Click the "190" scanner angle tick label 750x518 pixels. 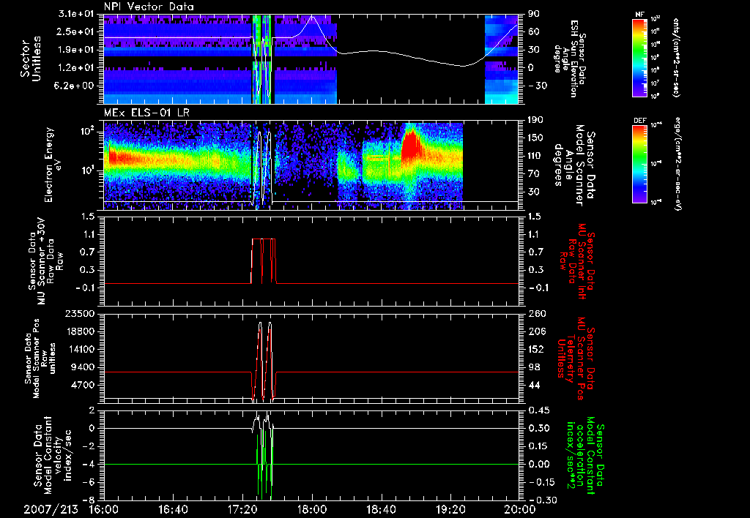tap(535, 120)
